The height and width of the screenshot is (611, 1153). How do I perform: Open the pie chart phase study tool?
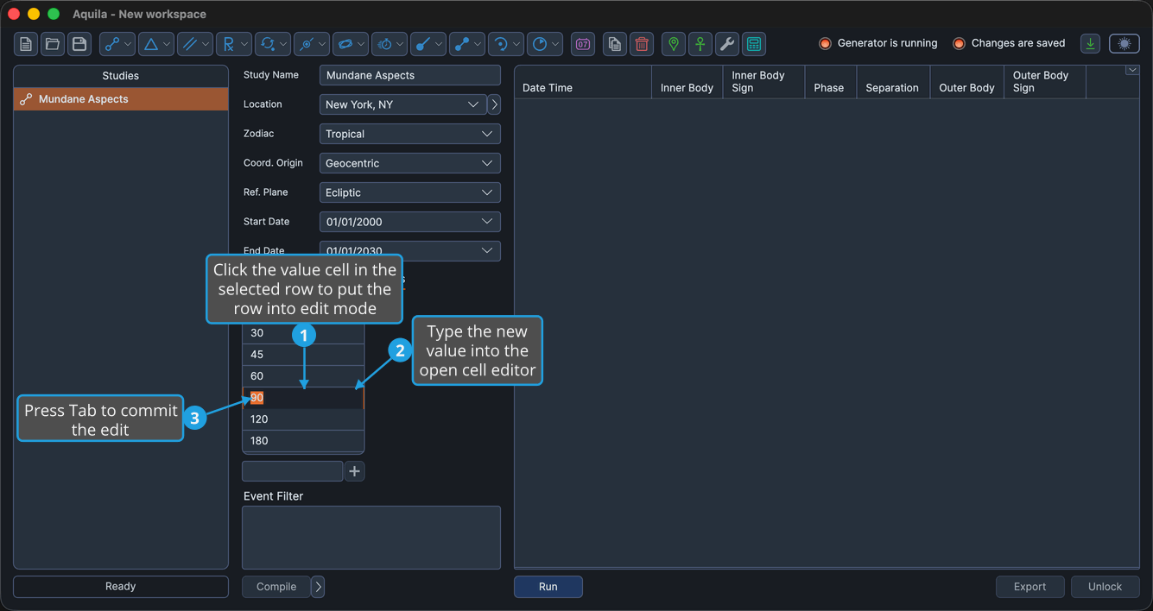545,44
